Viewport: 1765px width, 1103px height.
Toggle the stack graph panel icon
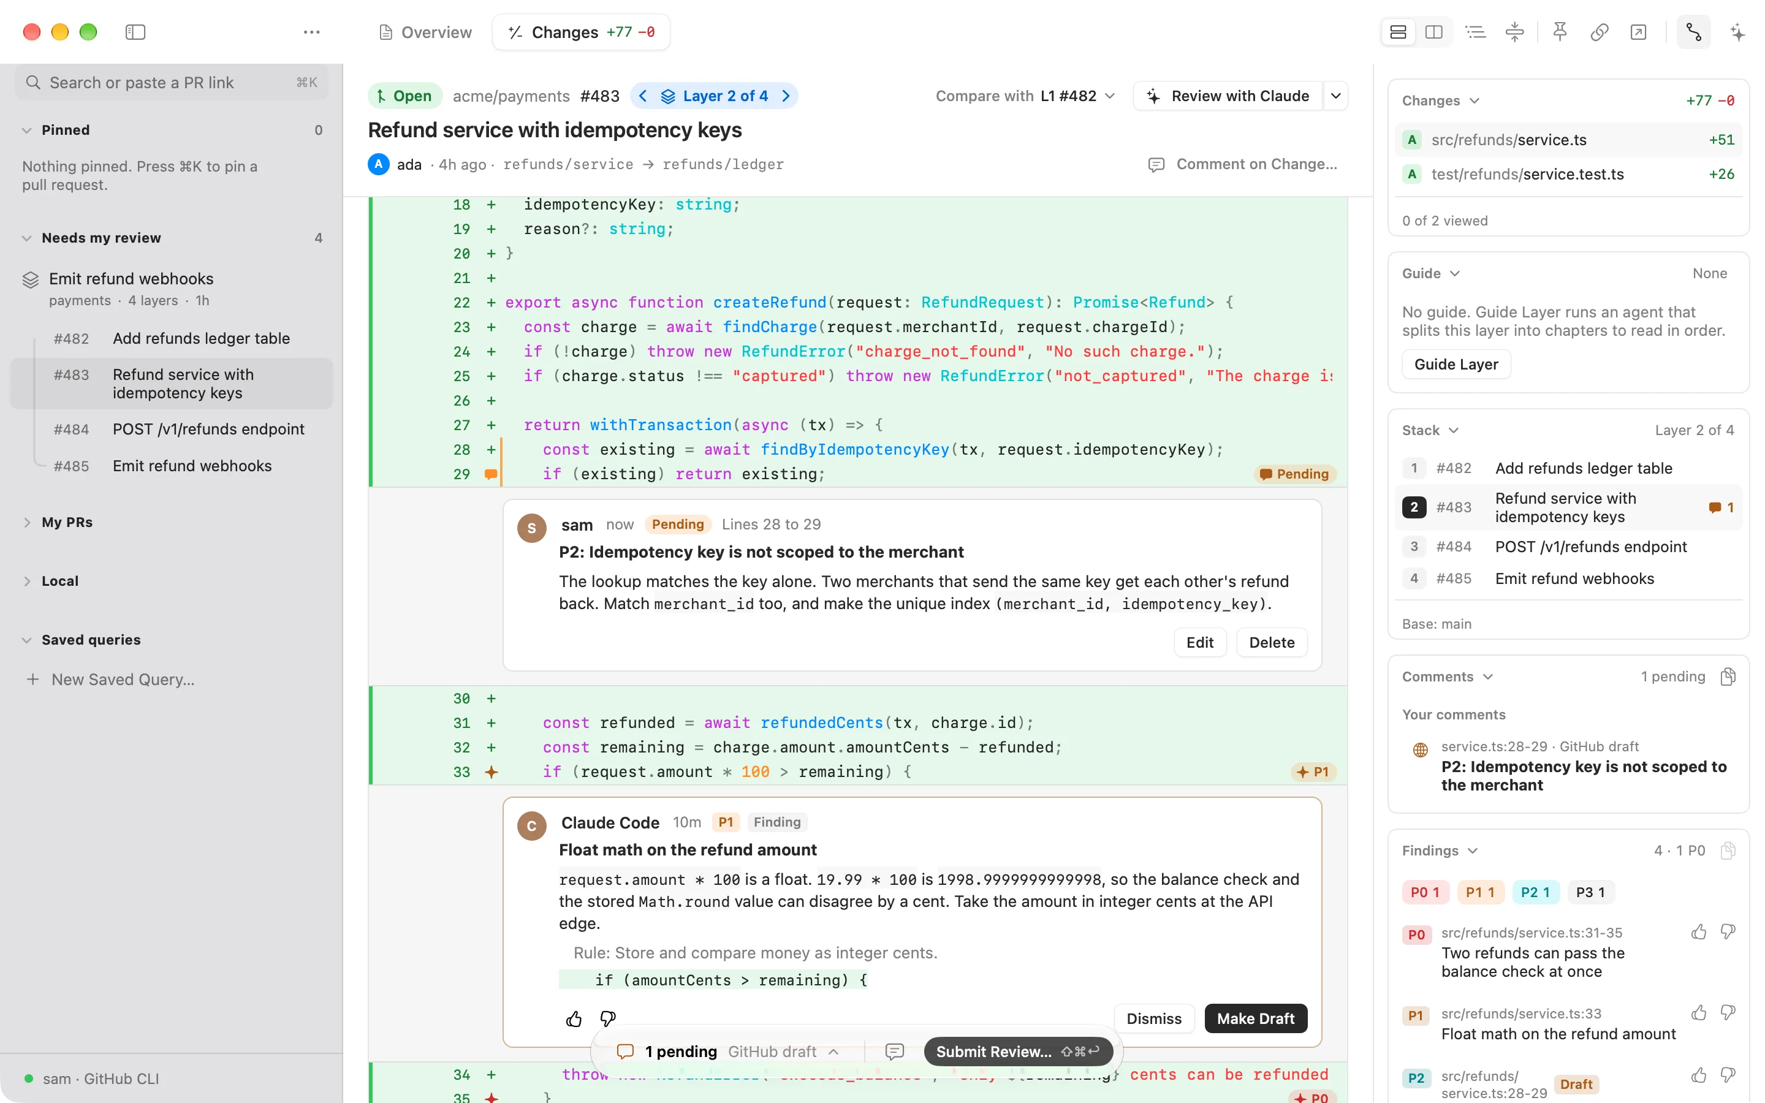pos(1693,32)
